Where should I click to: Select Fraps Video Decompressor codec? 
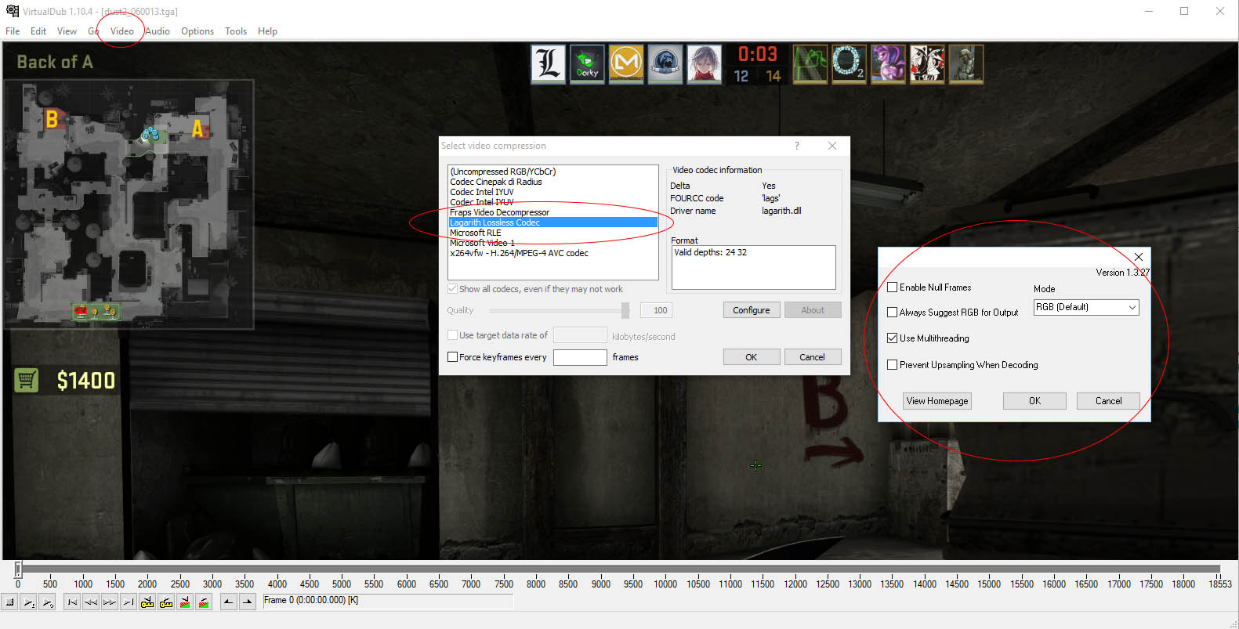coord(553,212)
